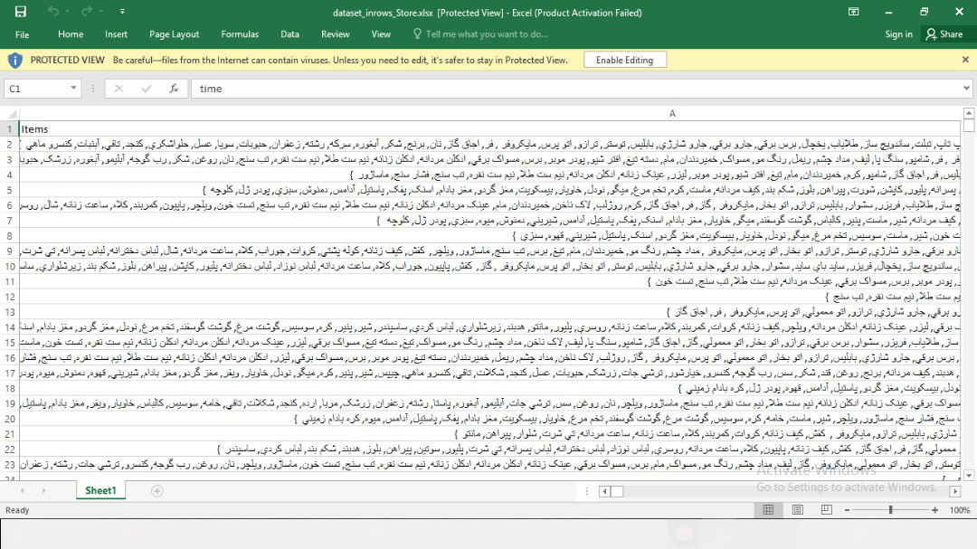
Task: Click the Save icon in title bar
Action: pyautogui.click(x=21, y=12)
